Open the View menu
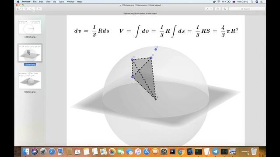Image resolution: width=280 pixels, height=157 pixels. tap(48, 2)
